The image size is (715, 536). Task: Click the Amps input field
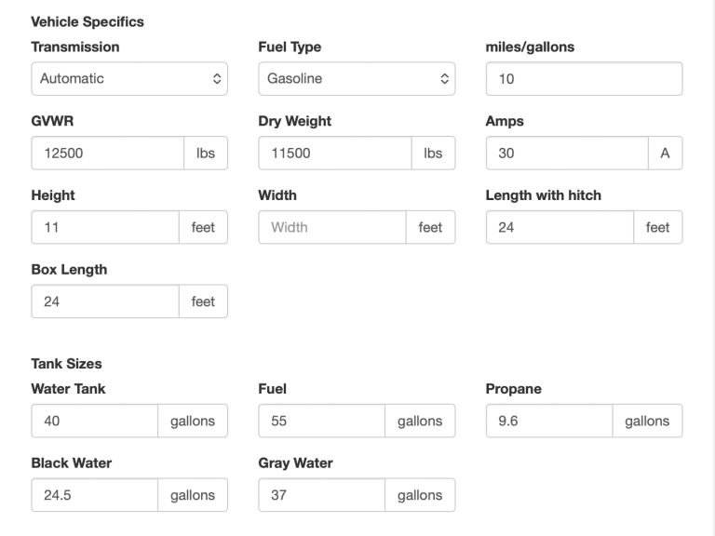point(566,154)
